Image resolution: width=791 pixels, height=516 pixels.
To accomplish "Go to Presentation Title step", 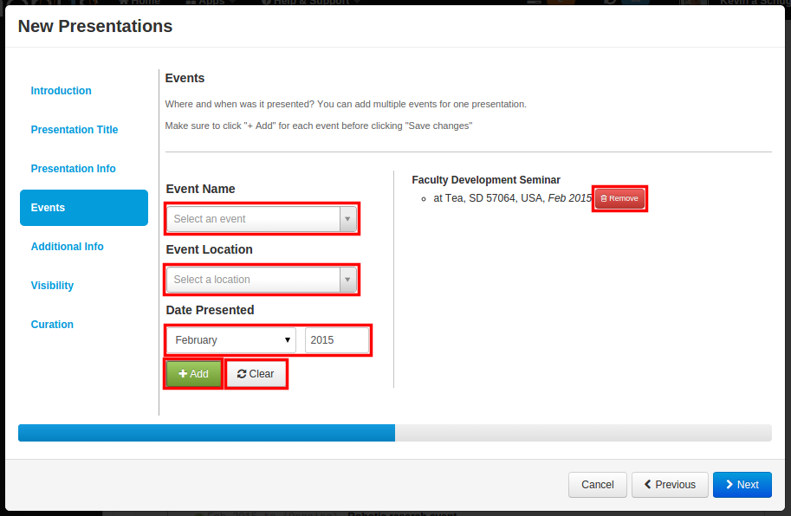I will [75, 130].
